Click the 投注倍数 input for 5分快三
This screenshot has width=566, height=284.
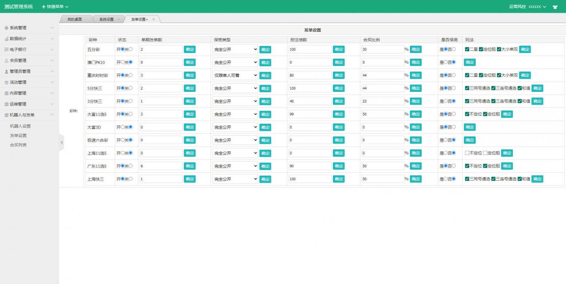(x=310, y=88)
